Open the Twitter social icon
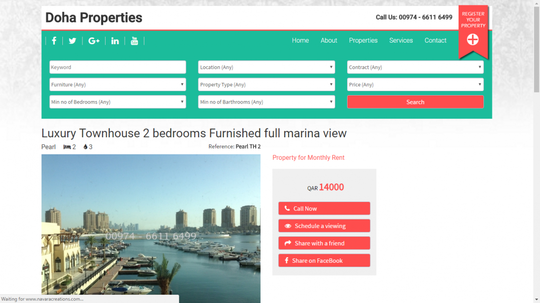 pyautogui.click(x=72, y=41)
